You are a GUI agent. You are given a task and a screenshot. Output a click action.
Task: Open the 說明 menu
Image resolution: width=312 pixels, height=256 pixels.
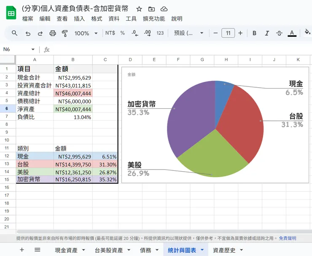[177, 19]
